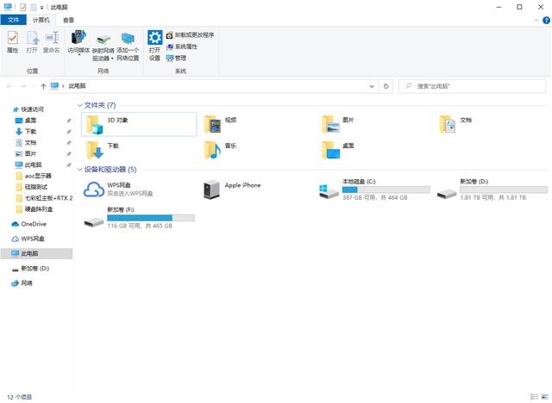552x403 pixels.
Task: Click 卸载或更改程序 in the ribbon
Action: click(x=190, y=35)
